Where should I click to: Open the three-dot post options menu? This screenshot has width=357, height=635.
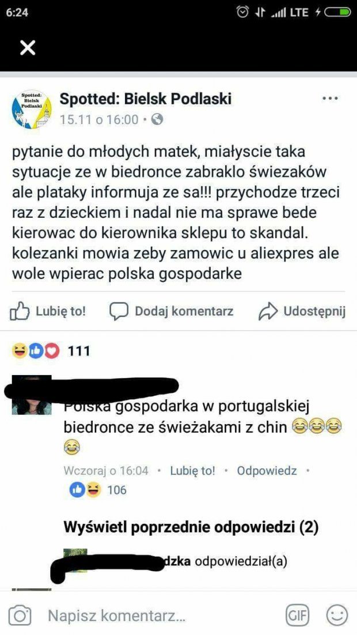pos(330,99)
